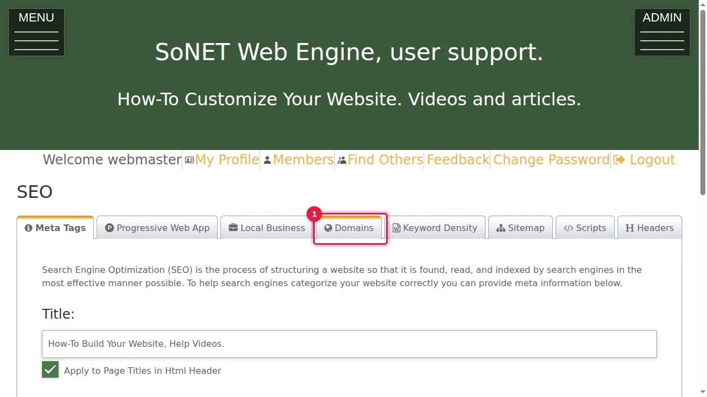The width and height of the screenshot is (707, 397).
Task: Click the 'SoNET Web Engine, user support.' heading
Action: (x=349, y=52)
